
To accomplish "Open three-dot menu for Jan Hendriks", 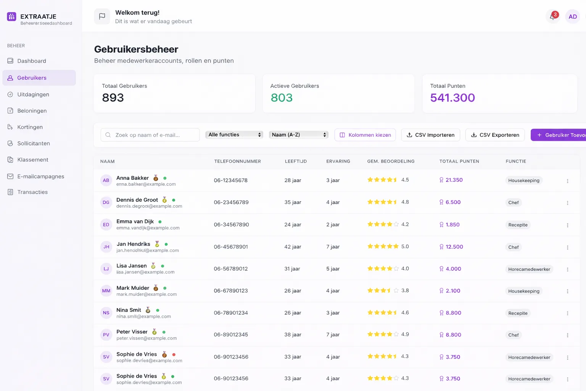I will pos(567,247).
